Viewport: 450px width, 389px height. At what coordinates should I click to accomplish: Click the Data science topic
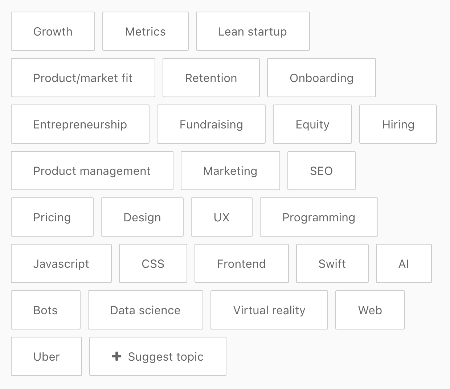point(146,310)
